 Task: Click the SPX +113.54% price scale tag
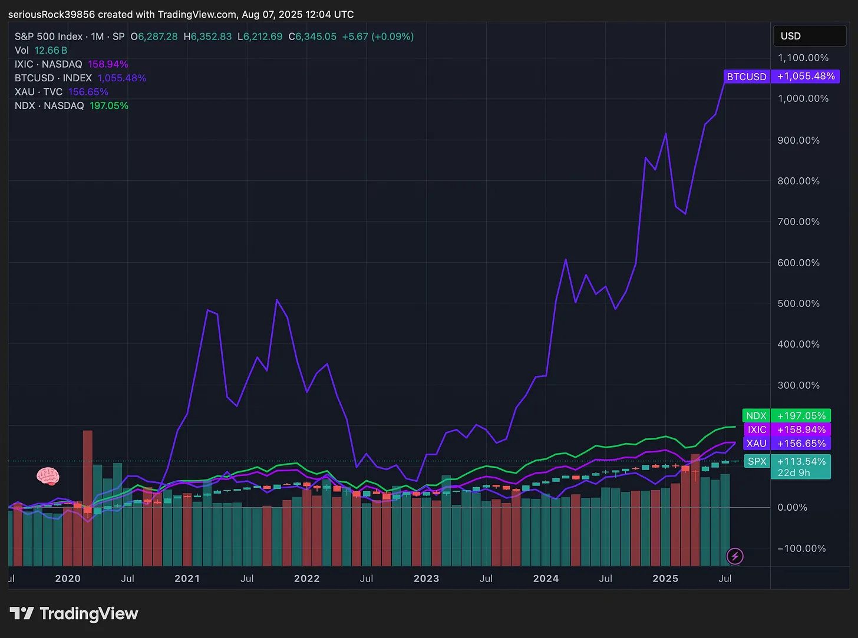click(x=787, y=461)
